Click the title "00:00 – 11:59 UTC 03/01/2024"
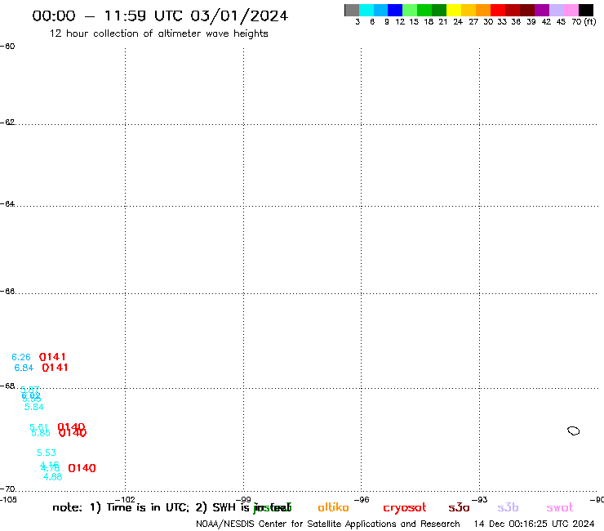 tap(160, 16)
